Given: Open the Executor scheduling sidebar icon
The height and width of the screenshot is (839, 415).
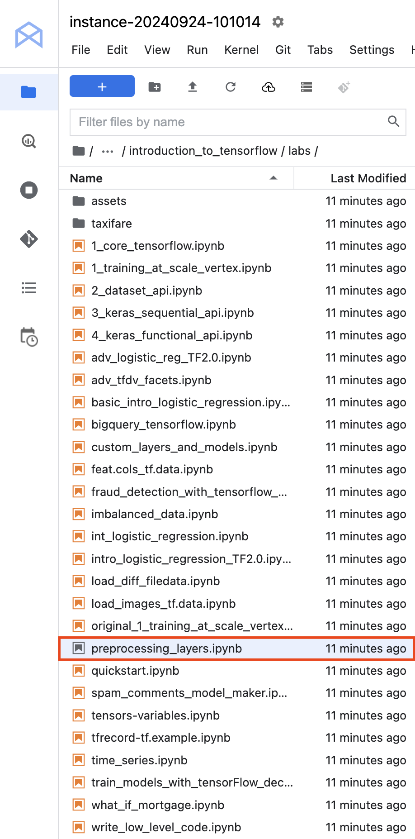Looking at the screenshot, I should [x=29, y=337].
